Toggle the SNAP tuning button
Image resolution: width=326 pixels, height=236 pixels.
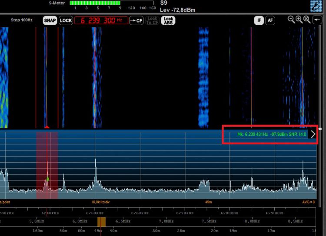click(50, 20)
